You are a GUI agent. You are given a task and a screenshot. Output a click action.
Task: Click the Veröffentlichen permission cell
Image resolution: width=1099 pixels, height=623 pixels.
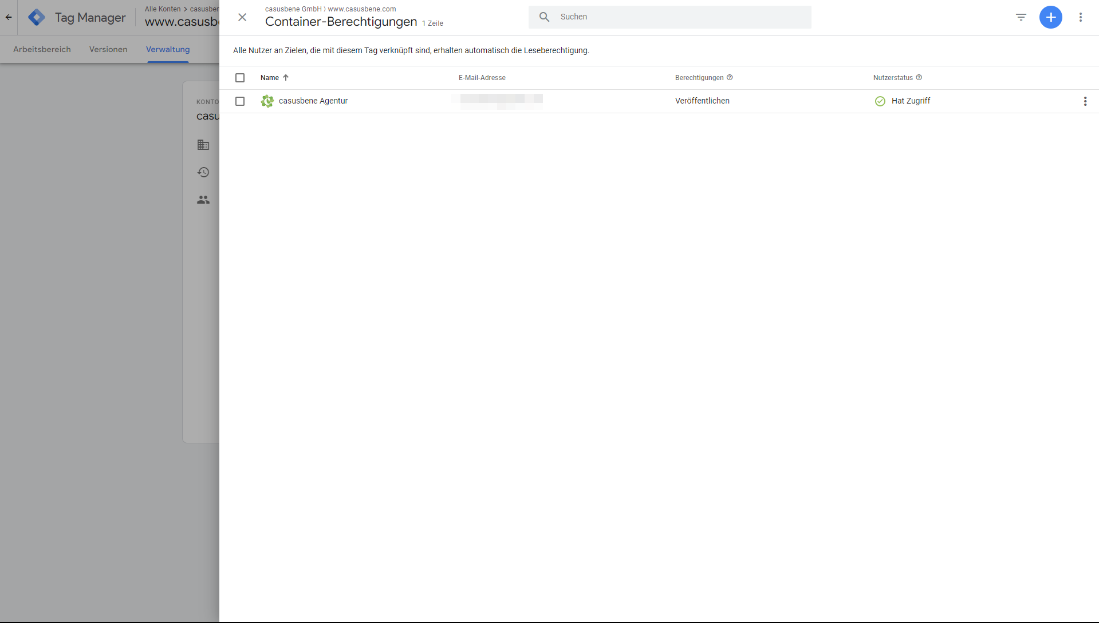(x=702, y=101)
